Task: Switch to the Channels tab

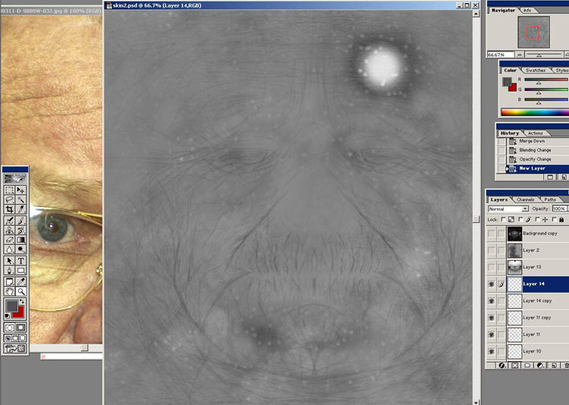Action: pos(525,199)
